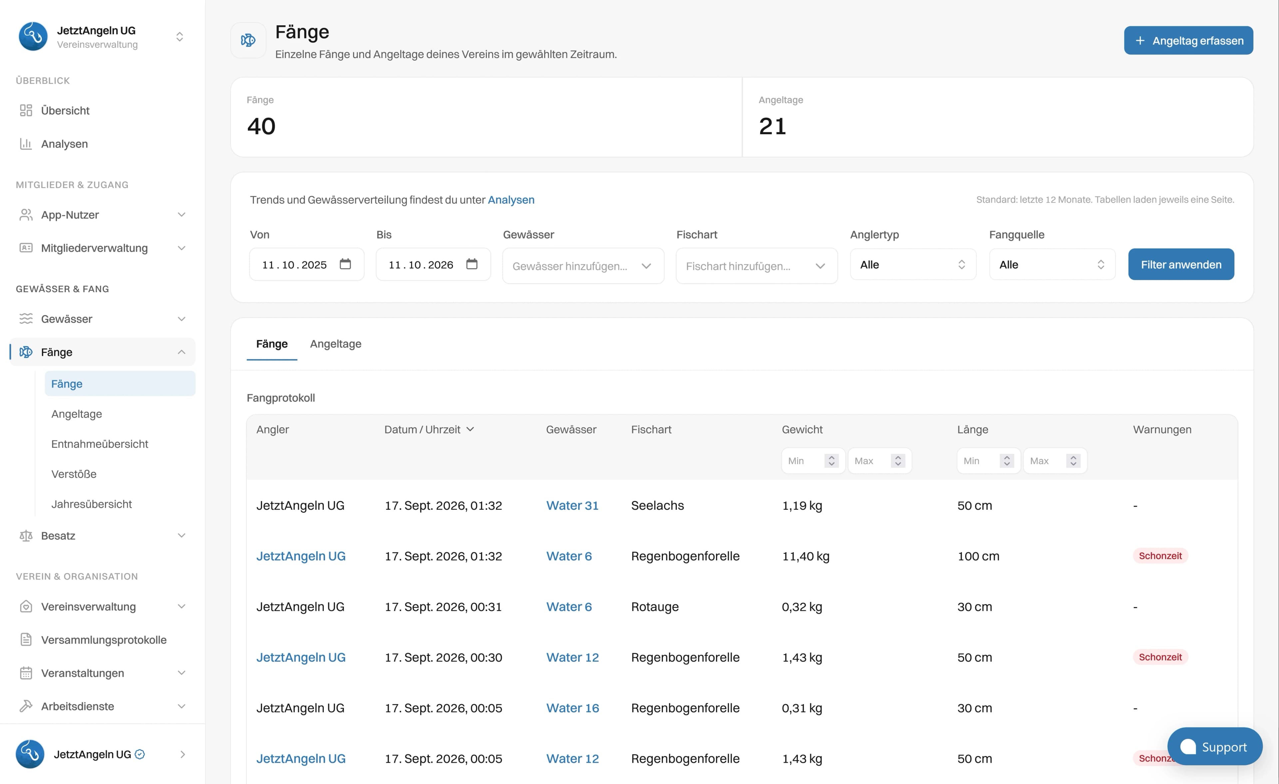
Task: Click Länge Max stepper arrows
Action: [x=1073, y=460]
